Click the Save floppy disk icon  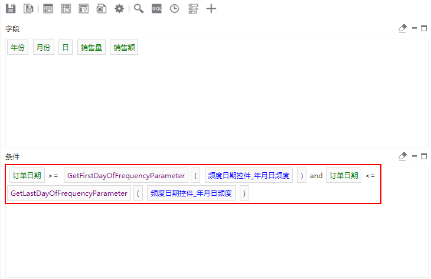pos(11,9)
